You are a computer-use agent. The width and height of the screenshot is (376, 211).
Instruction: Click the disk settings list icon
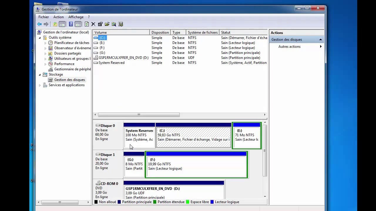(x=120, y=24)
